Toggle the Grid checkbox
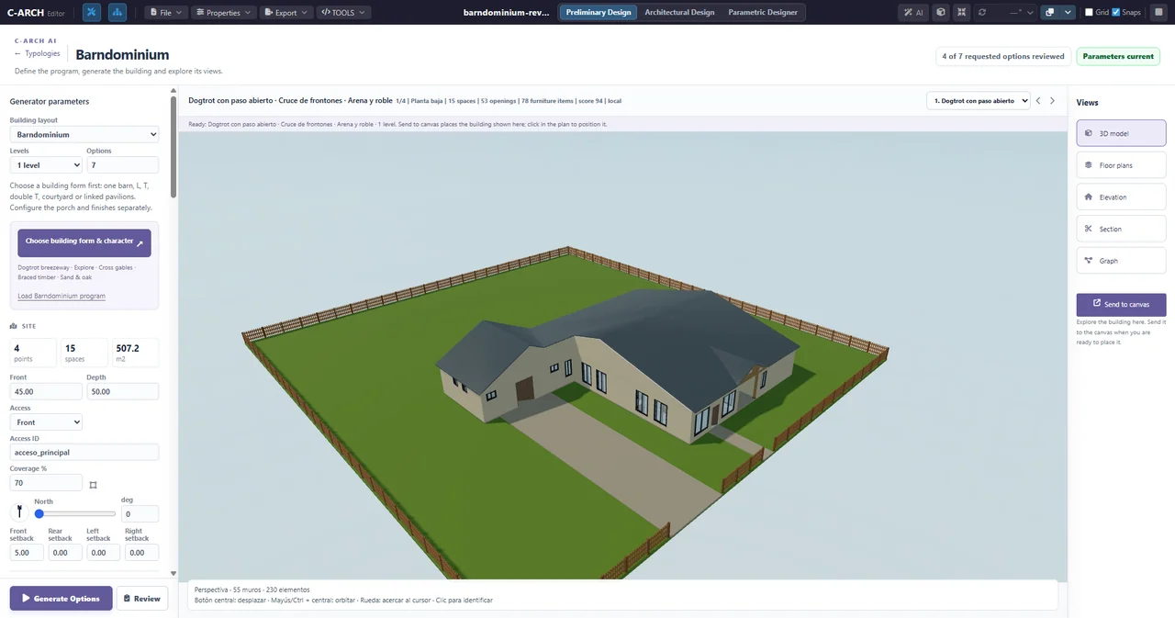The width and height of the screenshot is (1175, 618). point(1089,13)
